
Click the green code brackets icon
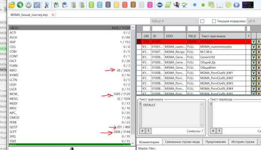click(x=211, y=5)
